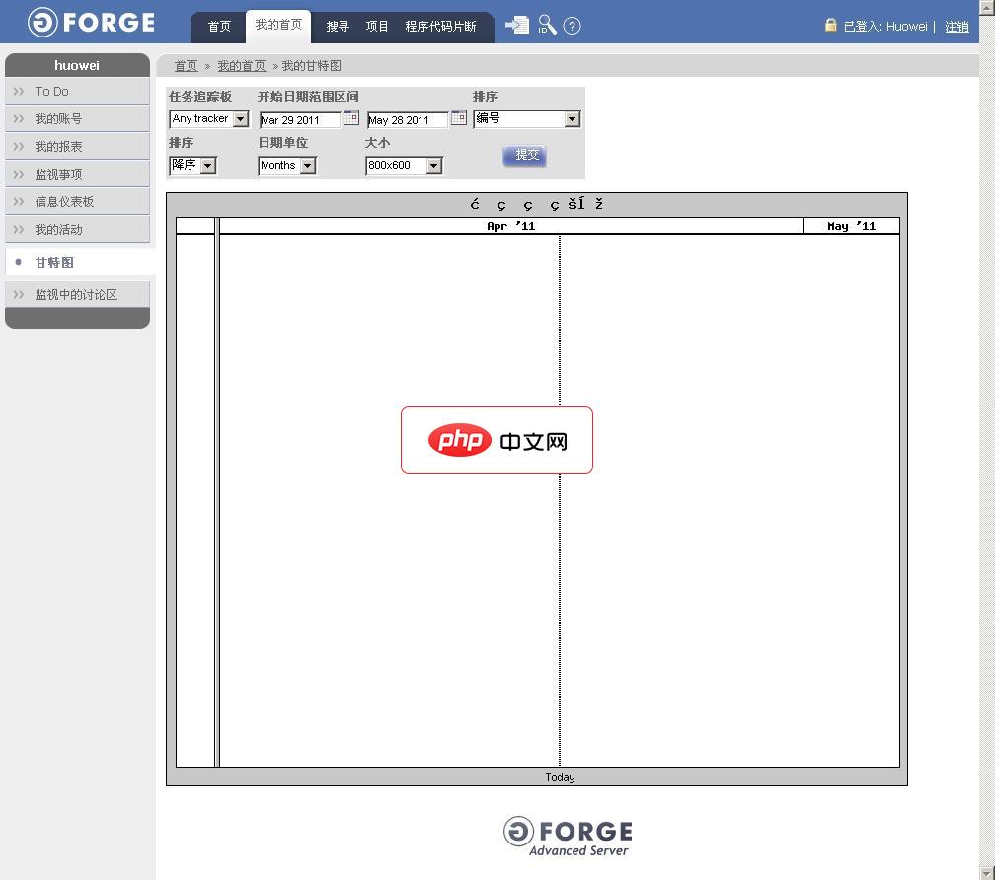Click the May '11 month header
This screenshot has height=880, width=995.
851,226
